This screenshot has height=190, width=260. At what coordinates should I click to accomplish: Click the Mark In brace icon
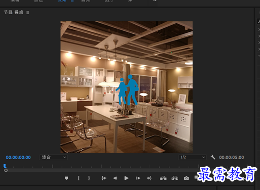point(78,178)
